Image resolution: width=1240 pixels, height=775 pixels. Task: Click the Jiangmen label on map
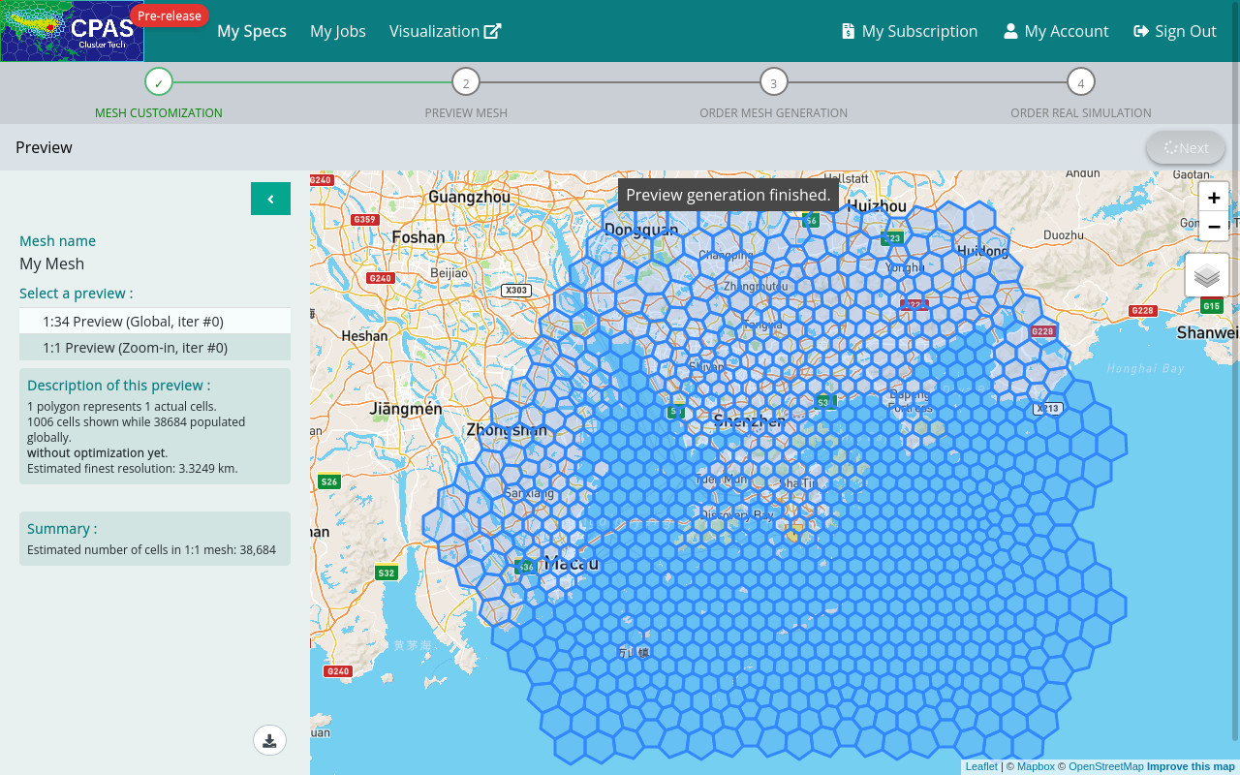pos(406,409)
